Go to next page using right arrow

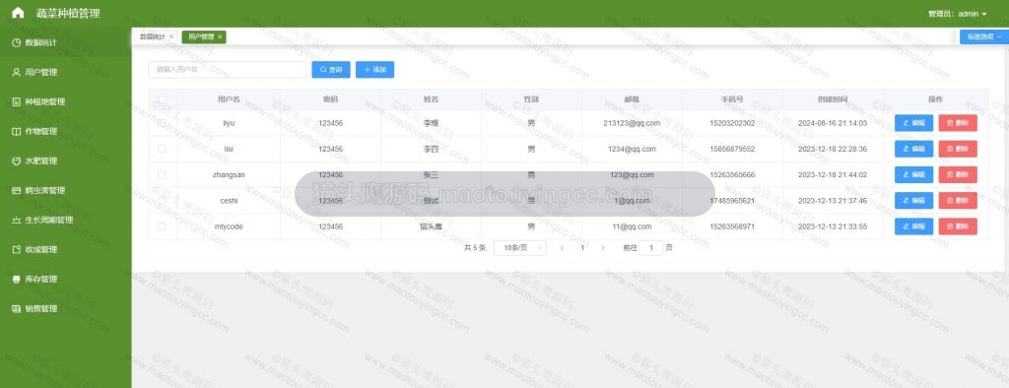[x=603, y=248]
